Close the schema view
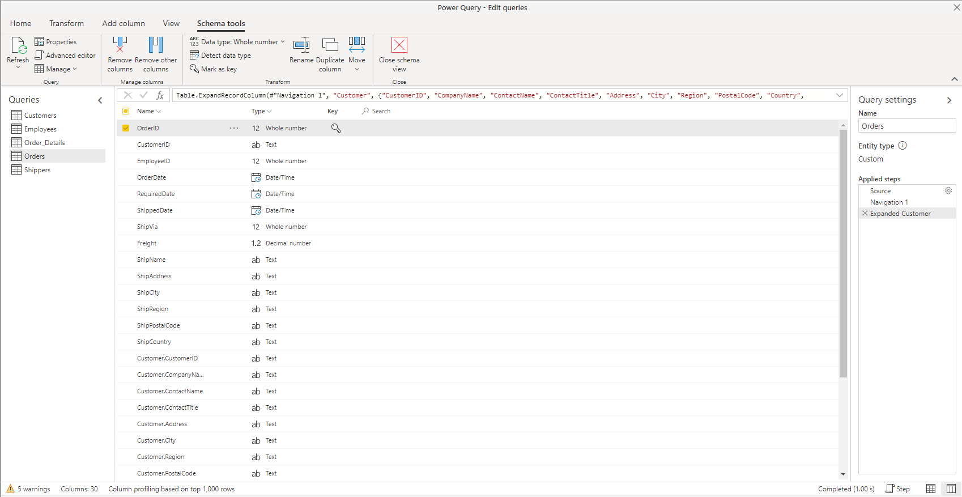The width and height of the screenshot is (962, 497). point(399,45)
